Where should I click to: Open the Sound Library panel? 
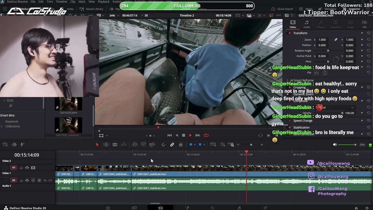tap(92, 9)
